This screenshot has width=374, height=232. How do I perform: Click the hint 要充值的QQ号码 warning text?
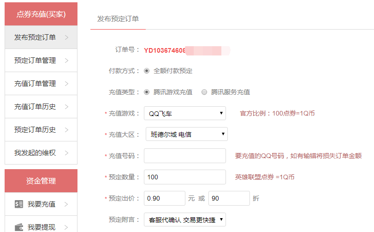click(x=298, y=156)
